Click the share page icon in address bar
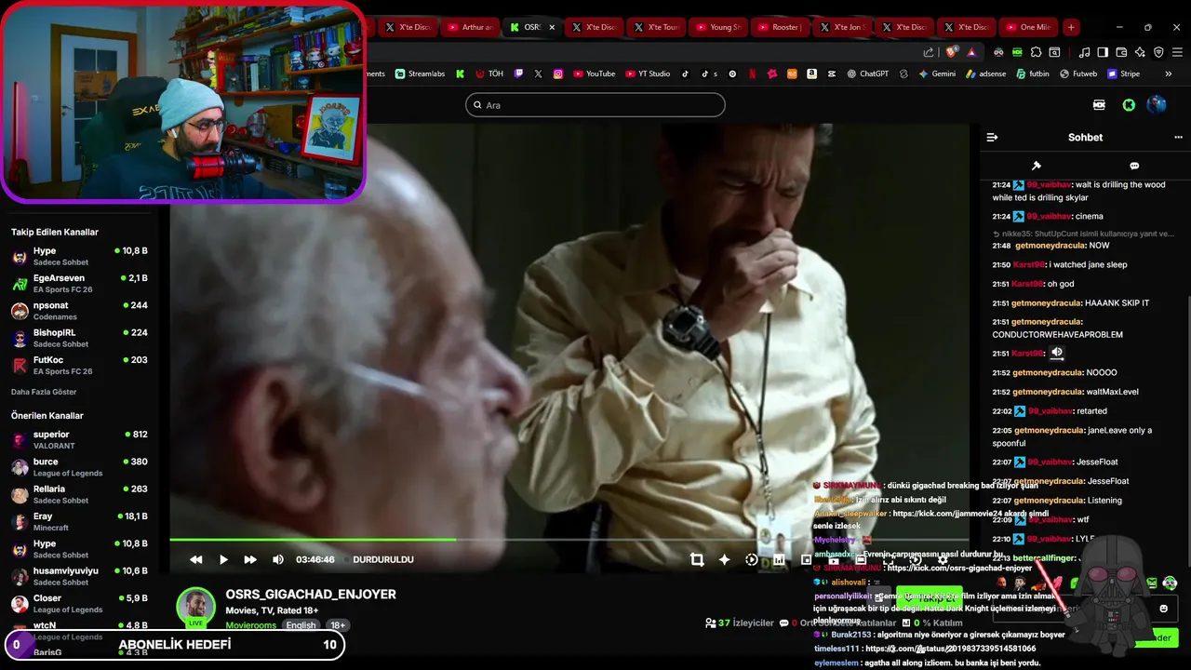Viewport: 1191px width, 670px height. [x=928, y=52]
